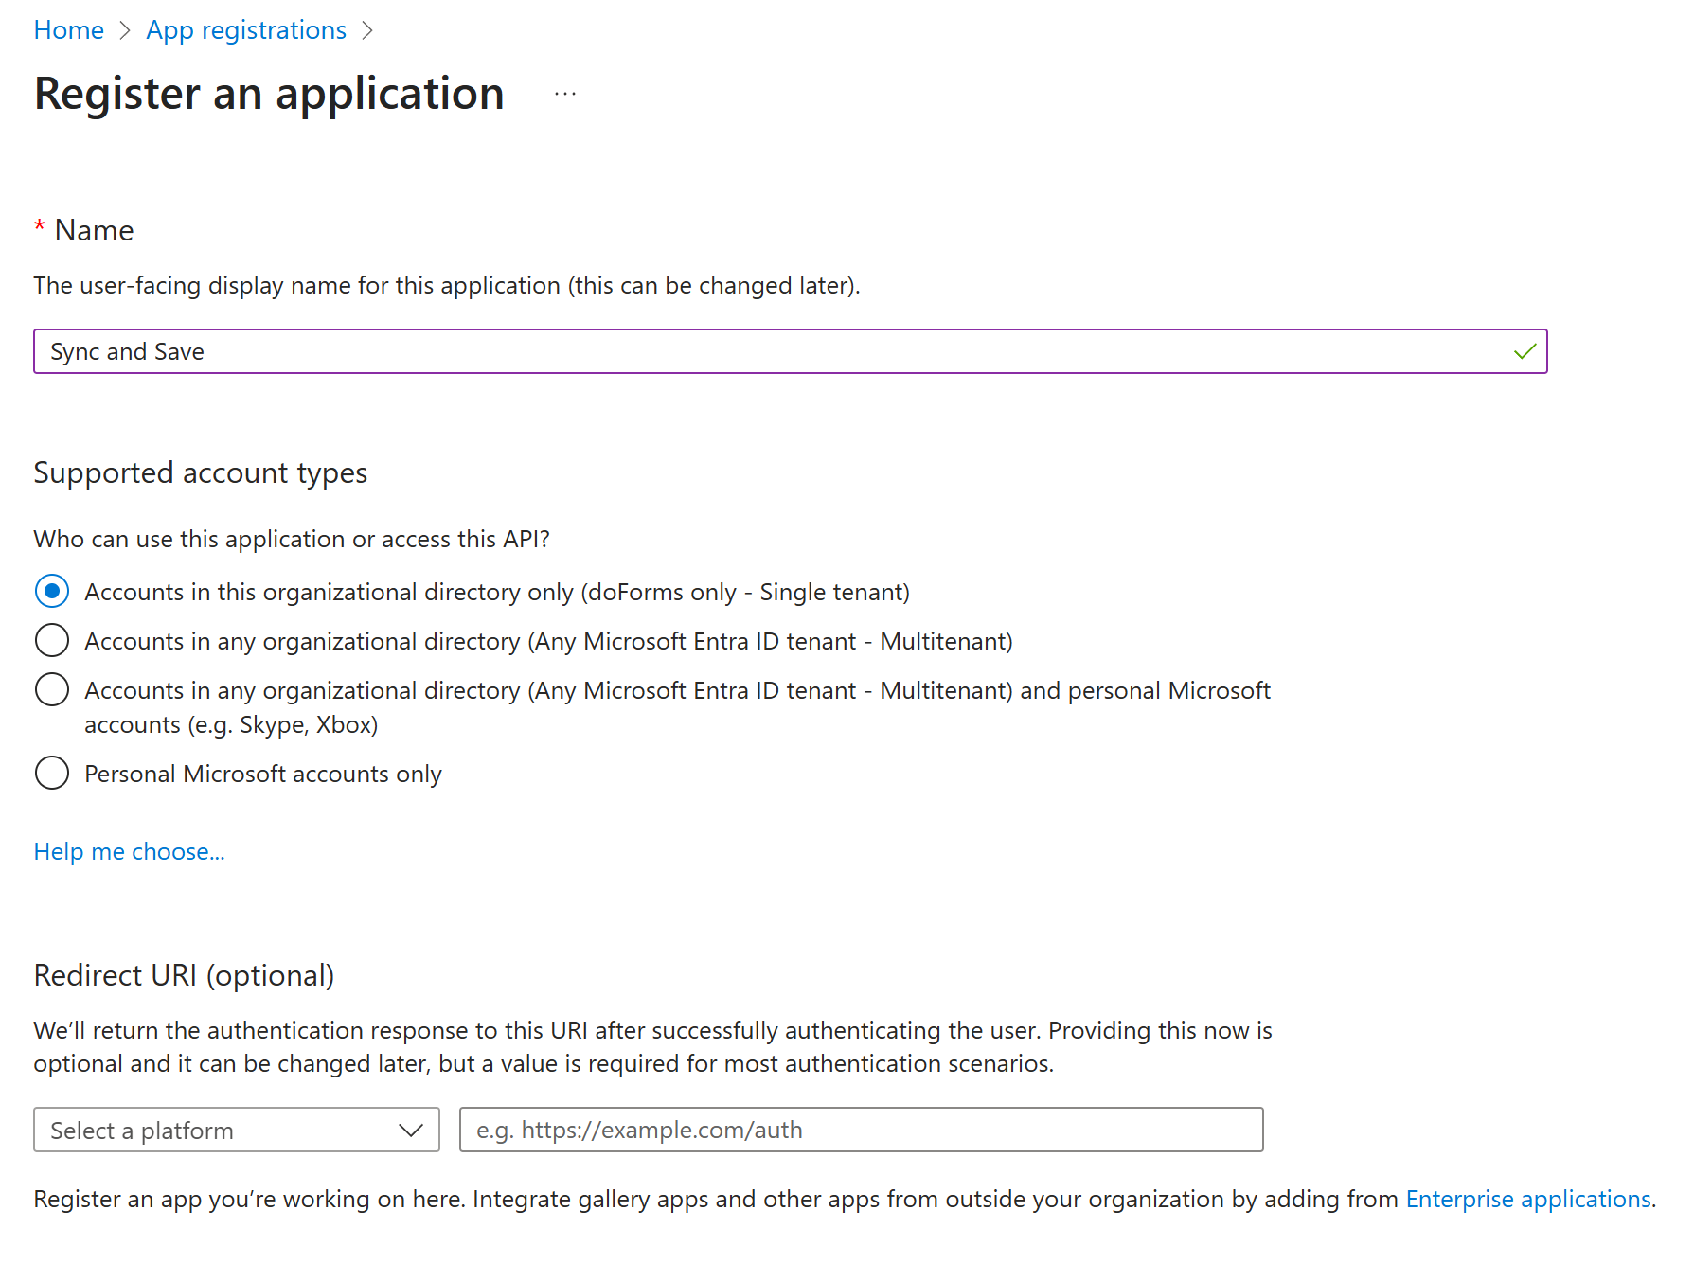
Task: Click the chevron after Home in the breadcrumb
Action: coord(125,30)
